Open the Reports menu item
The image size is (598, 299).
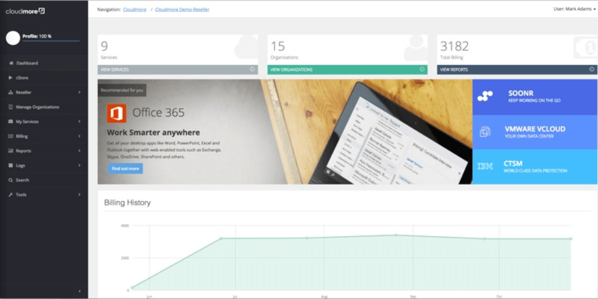click(x=24, y=151)
